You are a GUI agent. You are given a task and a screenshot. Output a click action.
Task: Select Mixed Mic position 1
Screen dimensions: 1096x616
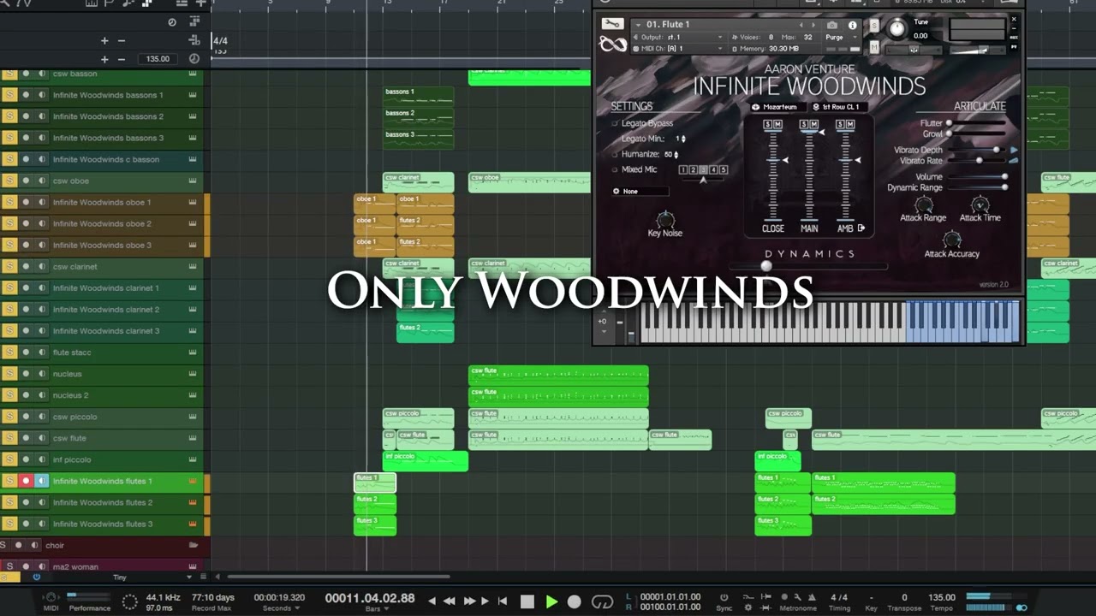click(682, 170)
